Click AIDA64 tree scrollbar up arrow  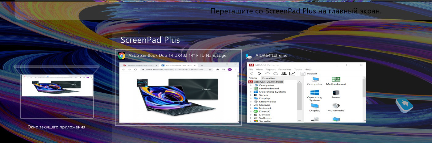pos(299,82)
